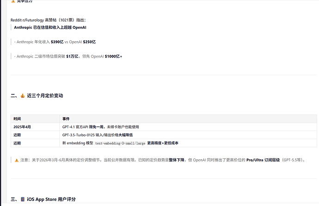This screenshot has height=206, width=319.
Task: Click the $1000亿+ valuation figure
Action: [x=114, y=56]
